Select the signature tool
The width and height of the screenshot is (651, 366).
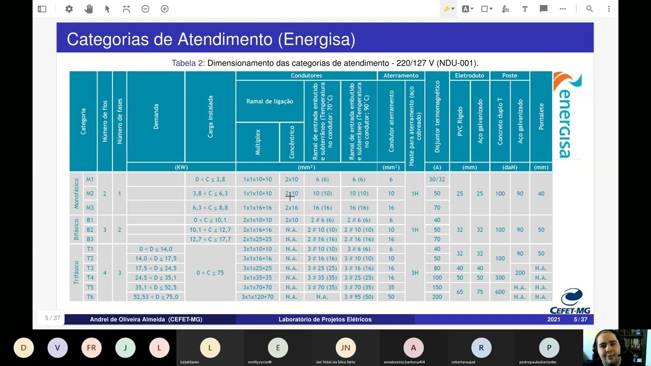506,9
